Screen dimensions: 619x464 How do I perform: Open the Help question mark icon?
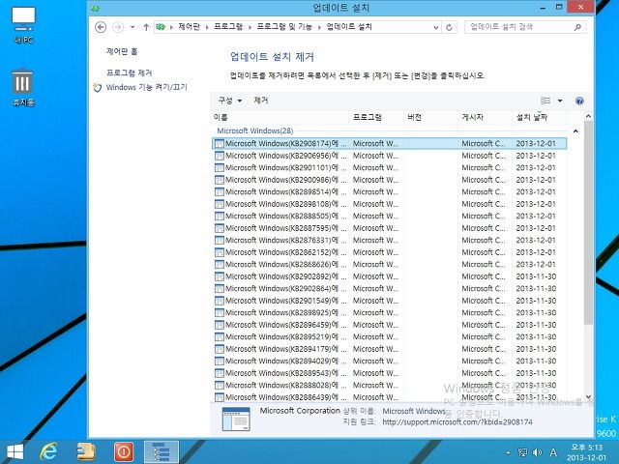point(579,101)
